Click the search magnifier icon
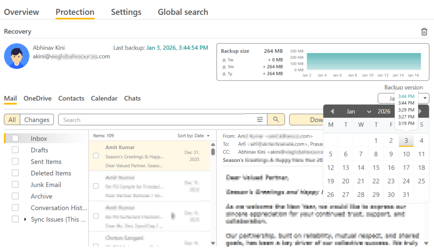This screenshot has height=248, width=434. point(276,120)
